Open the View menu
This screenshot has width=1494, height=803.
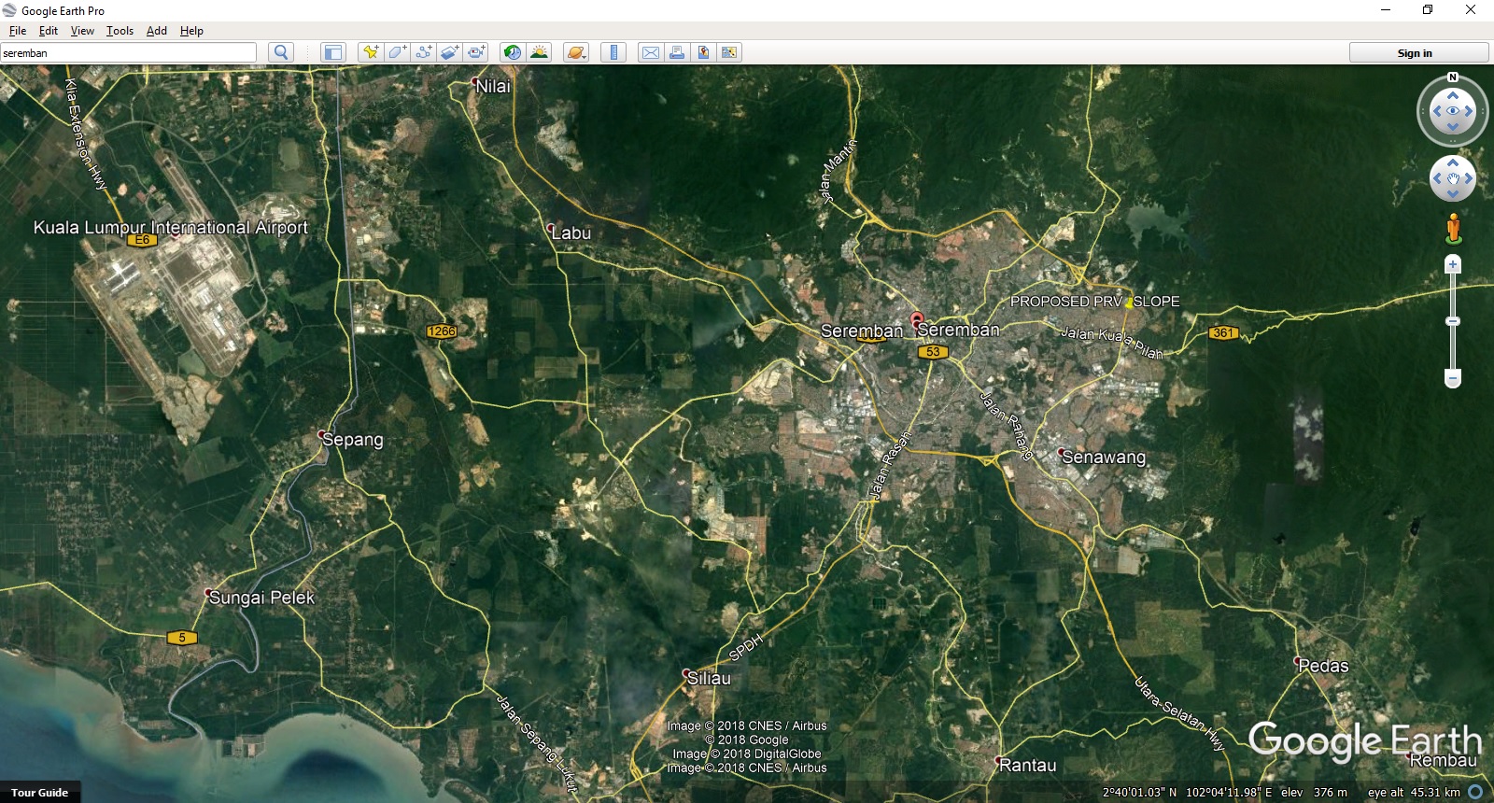[82, 31]
